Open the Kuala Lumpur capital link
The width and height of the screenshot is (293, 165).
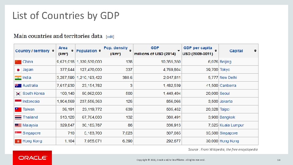click(x=232, y=125)
